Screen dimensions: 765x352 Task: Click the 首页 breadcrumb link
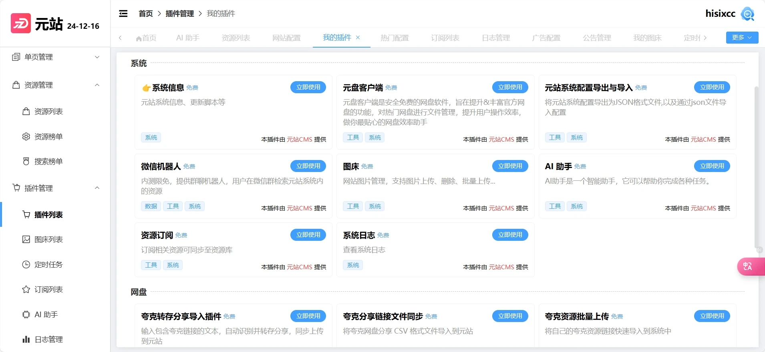point(146,14)
